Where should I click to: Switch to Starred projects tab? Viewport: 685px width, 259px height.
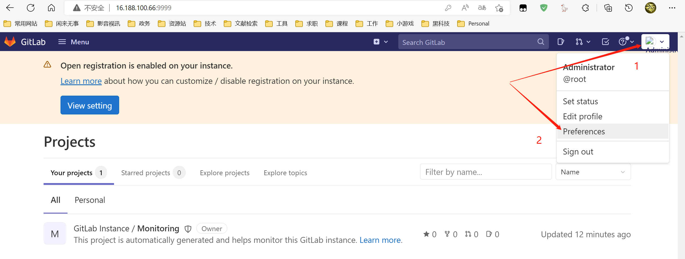153,172
